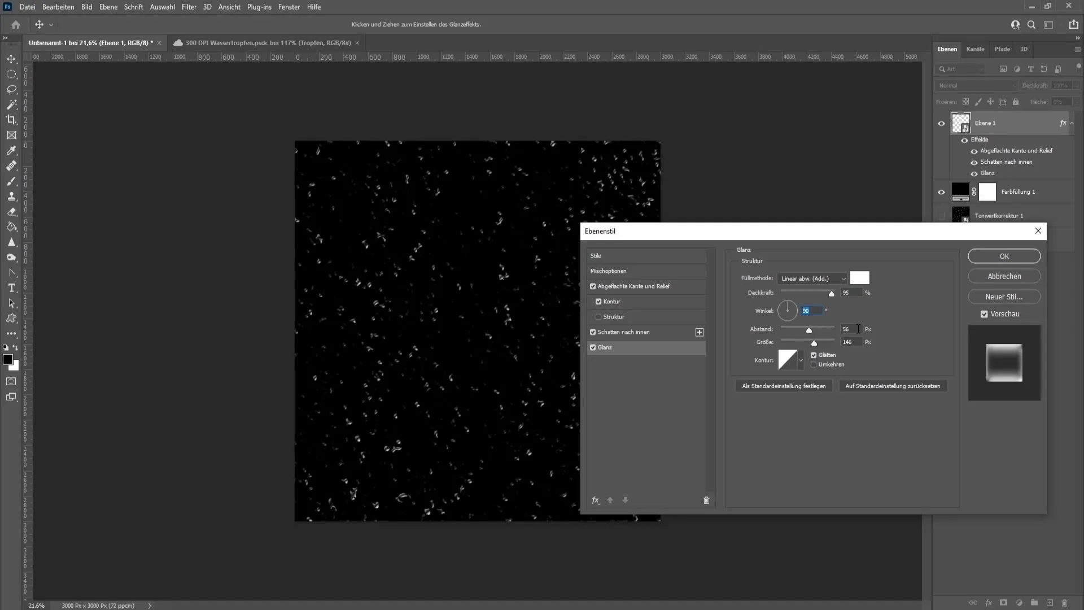This screenshot has width=1084, height=610.
Task: Open the search icon at top right
Action: [1031, 24]
